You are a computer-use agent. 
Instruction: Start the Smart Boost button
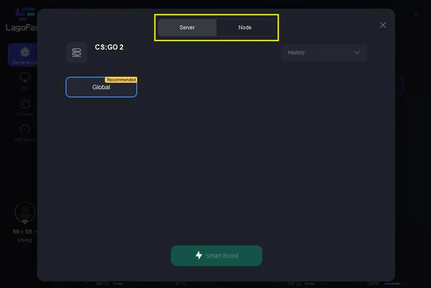coord(216,256)
